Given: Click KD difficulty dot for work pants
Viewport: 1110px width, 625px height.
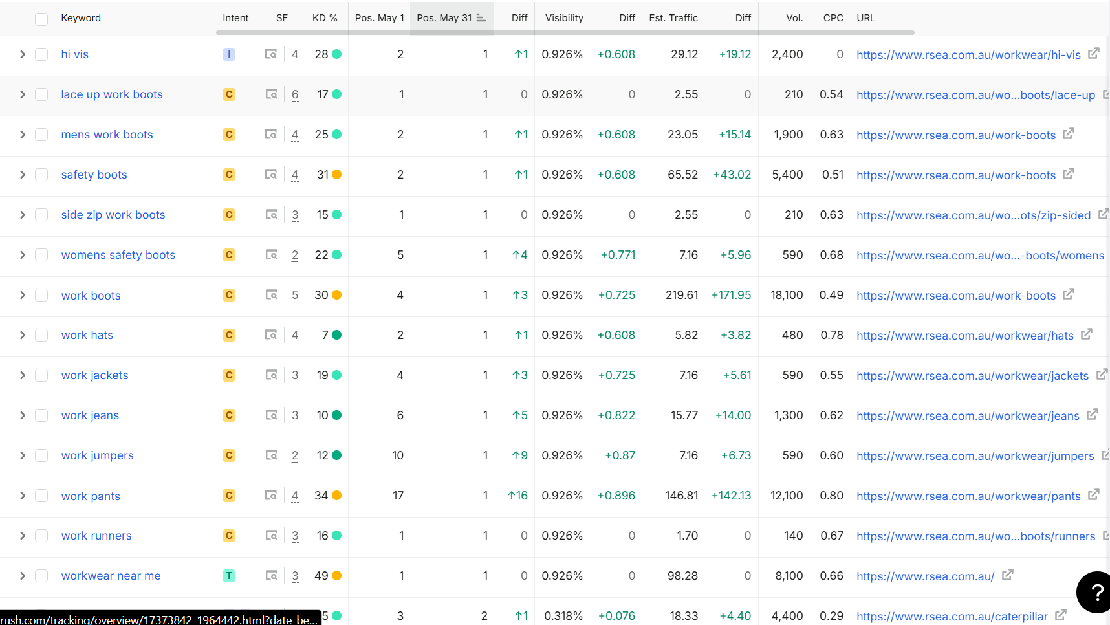Looking at the screenshot, I should tap(337, 496).
